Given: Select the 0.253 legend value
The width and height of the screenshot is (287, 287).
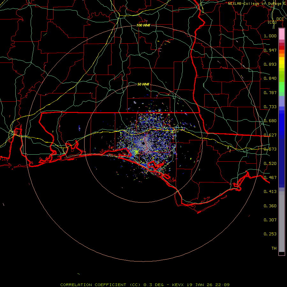Looking at the screenshot, I should click(x=270, y=234).
